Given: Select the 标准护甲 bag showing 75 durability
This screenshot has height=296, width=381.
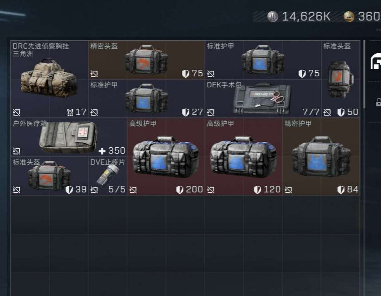Looking at the screenshot, I should click(x=263, y=60).
